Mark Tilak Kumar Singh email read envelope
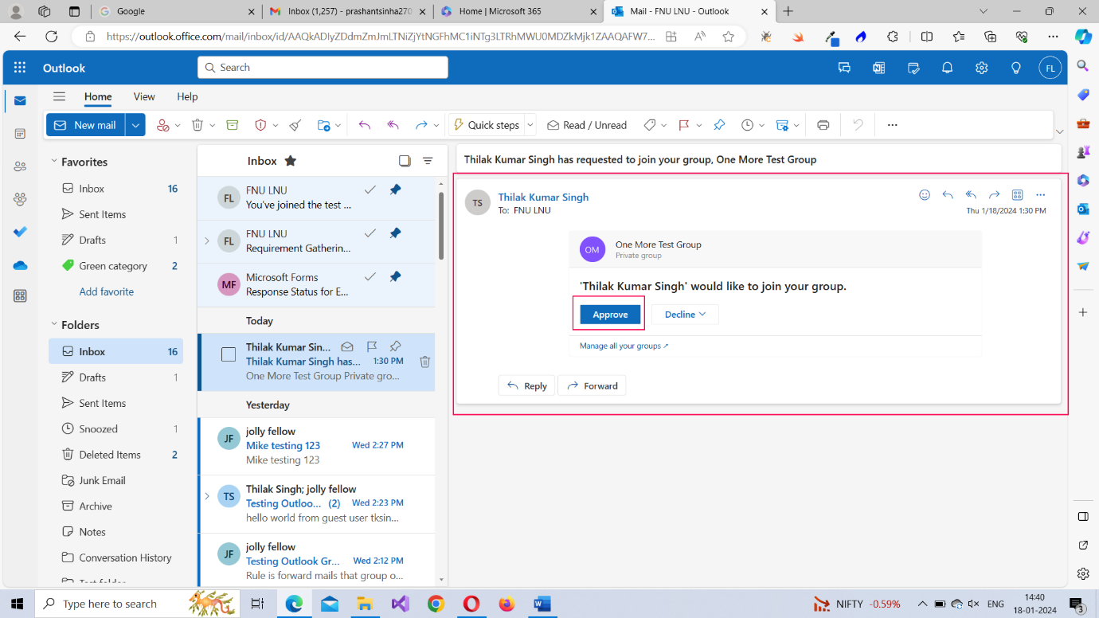 (347, 346)
